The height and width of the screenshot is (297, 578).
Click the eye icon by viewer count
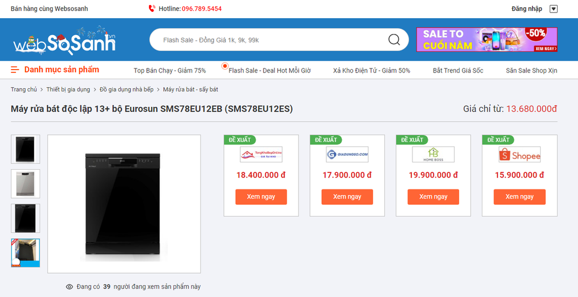point(69,287)
